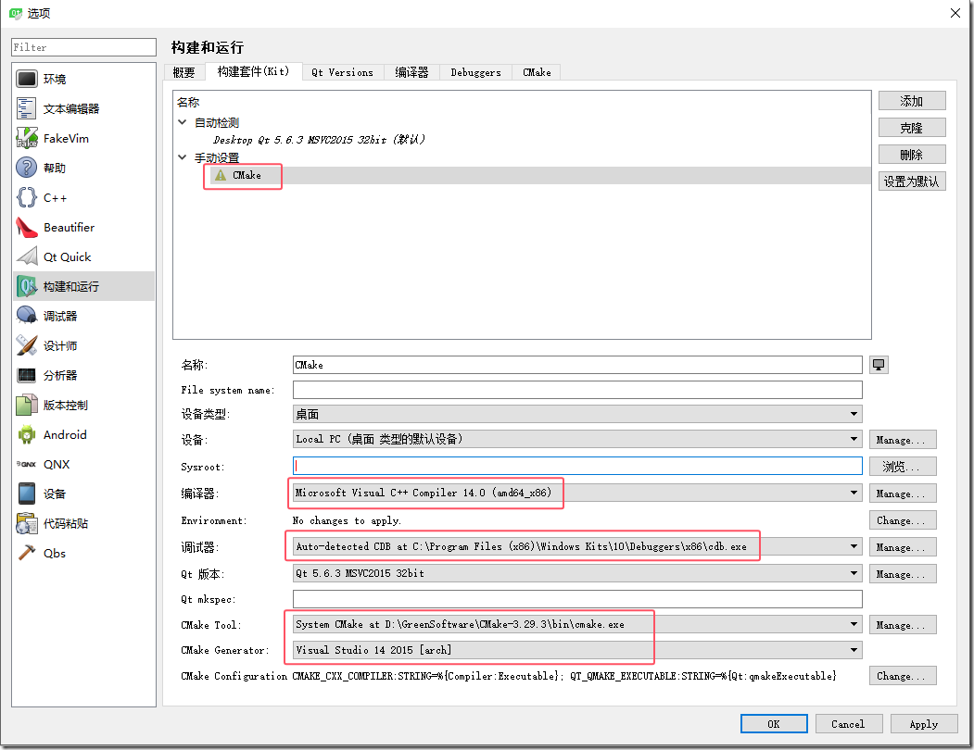Open the 设备 Local PC dropdown
The height and width of the screenshot is (750, 974).
(577, 439)
